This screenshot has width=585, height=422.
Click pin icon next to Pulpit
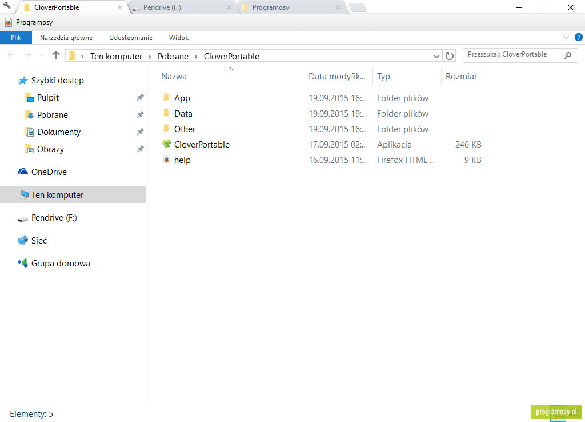[x=141, y=97]
